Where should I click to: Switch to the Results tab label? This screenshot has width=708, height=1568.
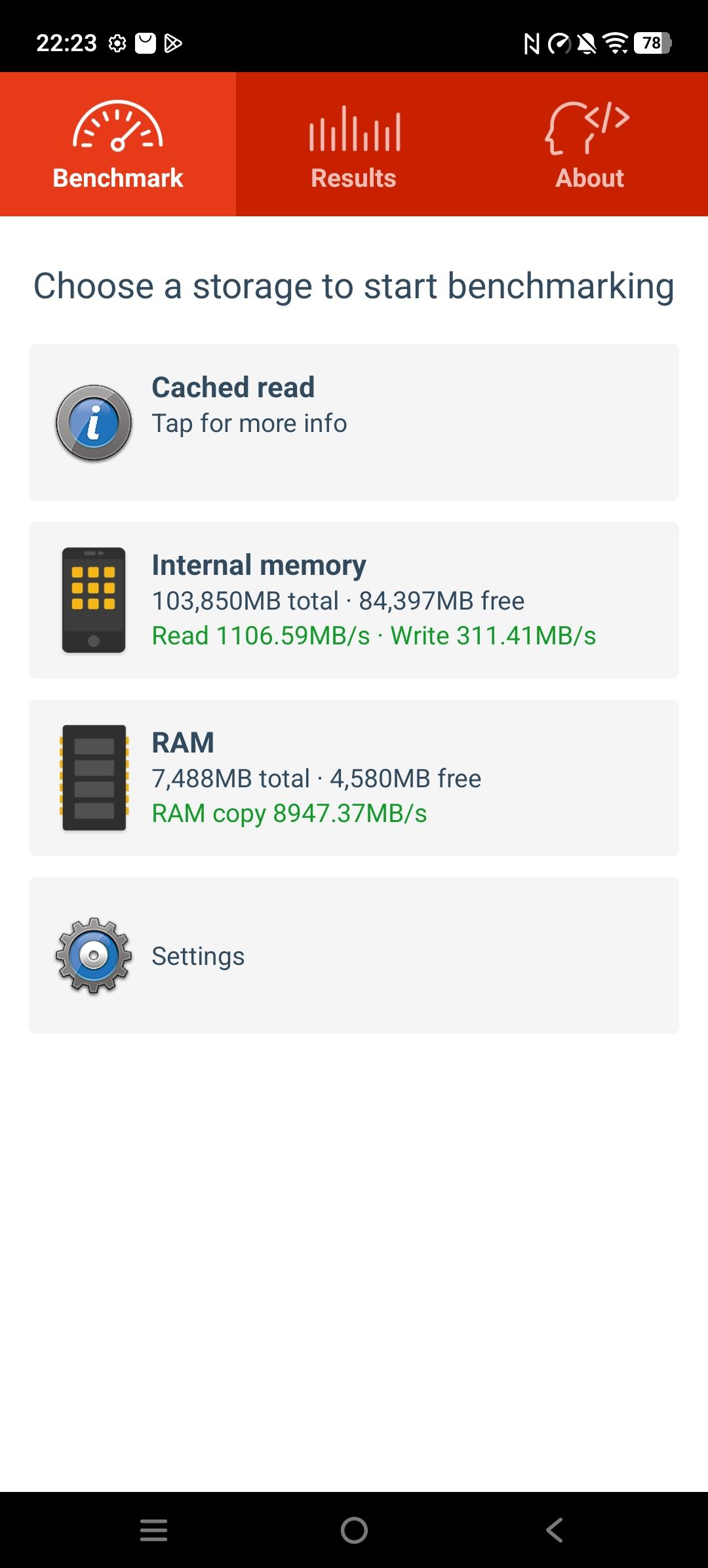pyautogui.click(x=354, y=178)
